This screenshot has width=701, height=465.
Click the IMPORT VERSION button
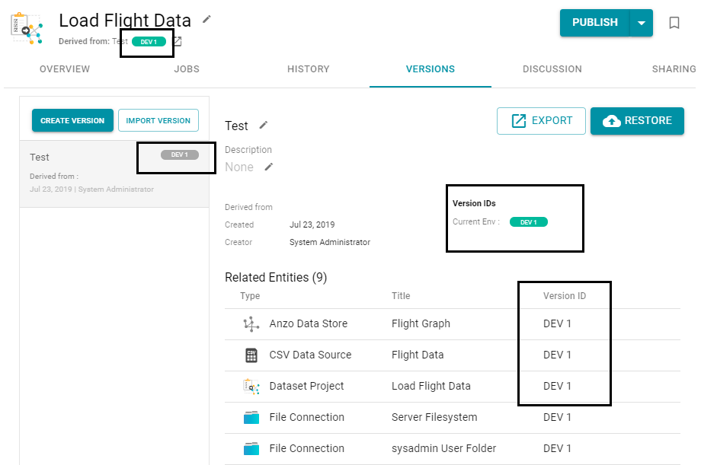coord(158,120)
